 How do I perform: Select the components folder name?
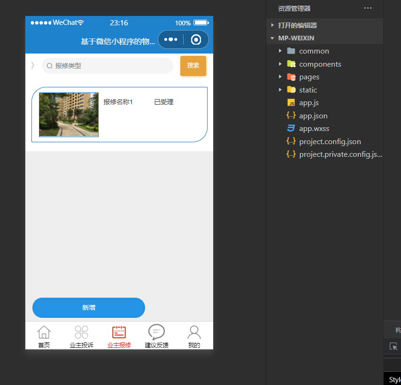click(x=320, y=64)
